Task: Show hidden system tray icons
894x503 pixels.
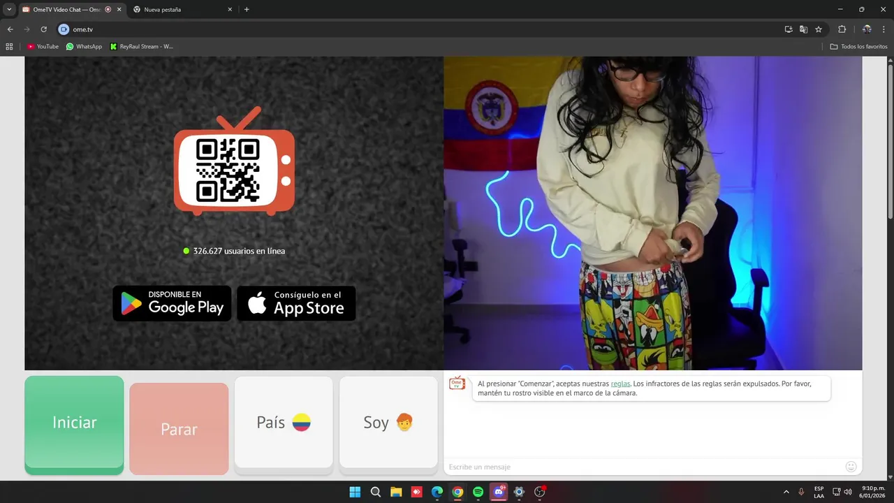Action: 786,492
